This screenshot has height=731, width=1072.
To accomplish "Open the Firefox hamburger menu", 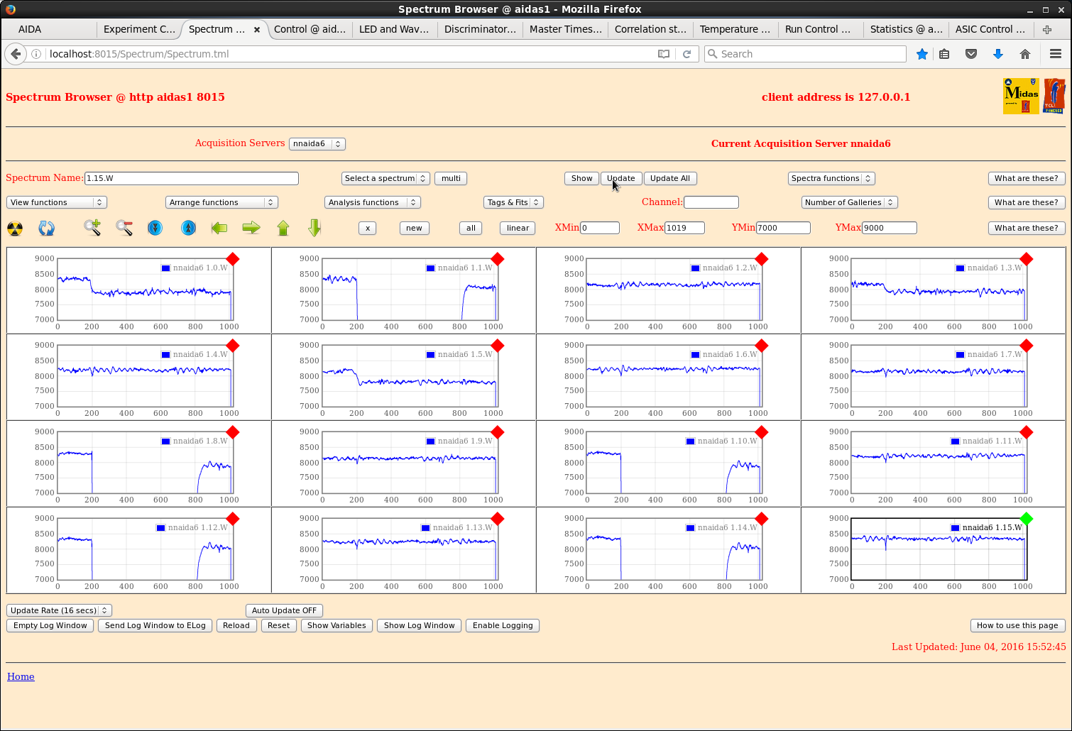I will [1056, 54].
